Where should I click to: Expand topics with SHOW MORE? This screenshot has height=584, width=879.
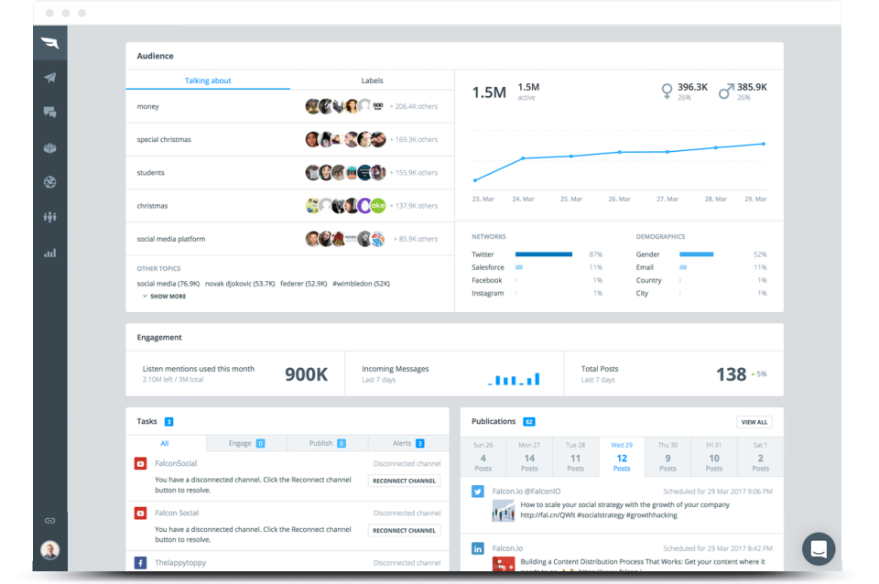point(168,296)
